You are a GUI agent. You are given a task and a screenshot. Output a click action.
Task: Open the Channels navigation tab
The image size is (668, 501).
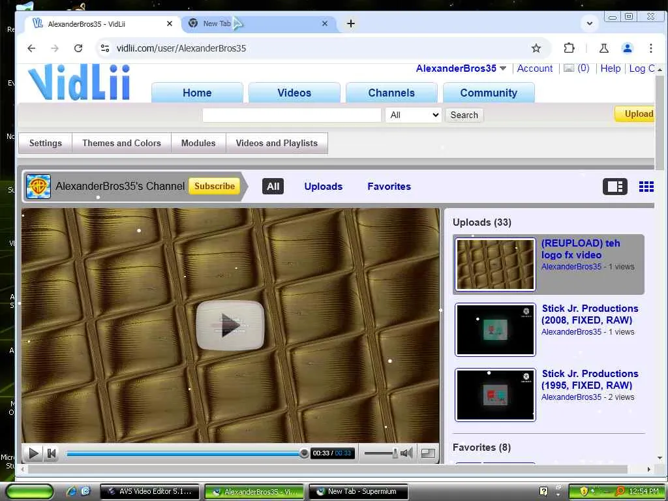tap(391, 93)
